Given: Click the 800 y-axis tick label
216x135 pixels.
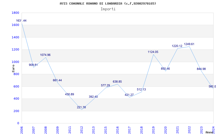Looking at the screenshot, I should [x=16, y=74].
